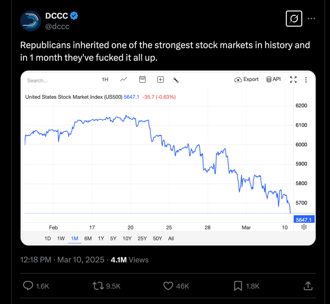The image size is (330, 304).
Task: Open the calendar date-range picker icon
Action: pyautogui.click(x=142, y=79)
